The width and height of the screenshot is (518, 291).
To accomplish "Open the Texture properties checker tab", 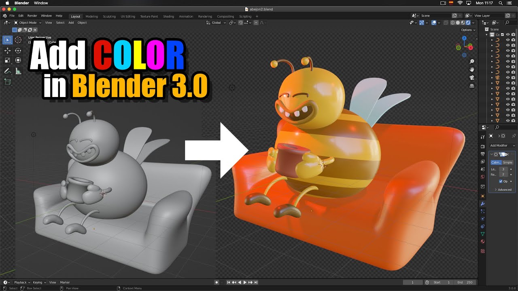I will (482, 251).
